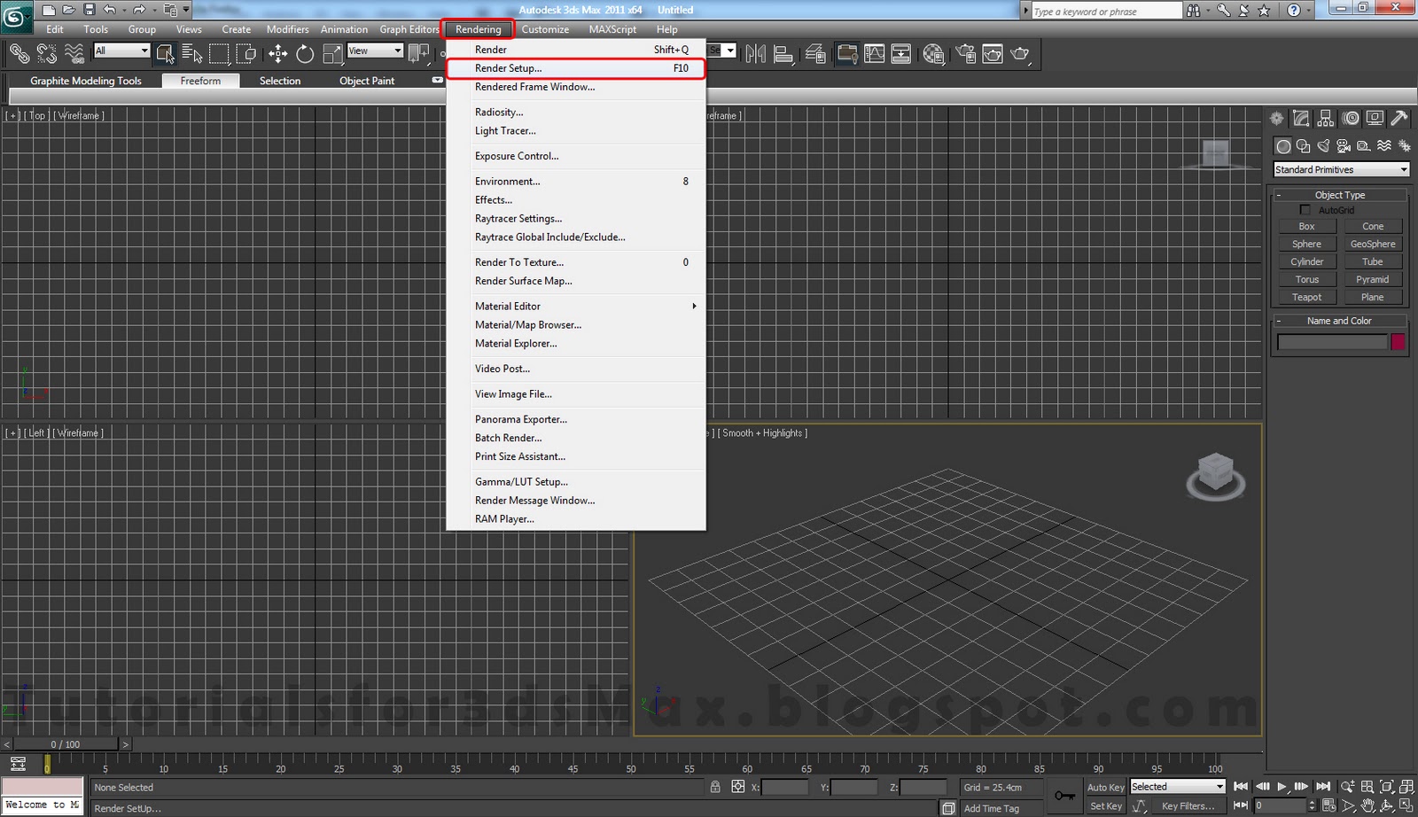Click the Align tool icon
1418x817 pixels.
point(783,54)
